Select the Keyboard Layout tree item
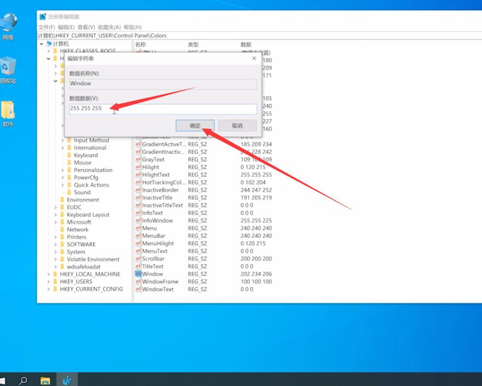This screenshot has height=386, width=482. (88, 215)
